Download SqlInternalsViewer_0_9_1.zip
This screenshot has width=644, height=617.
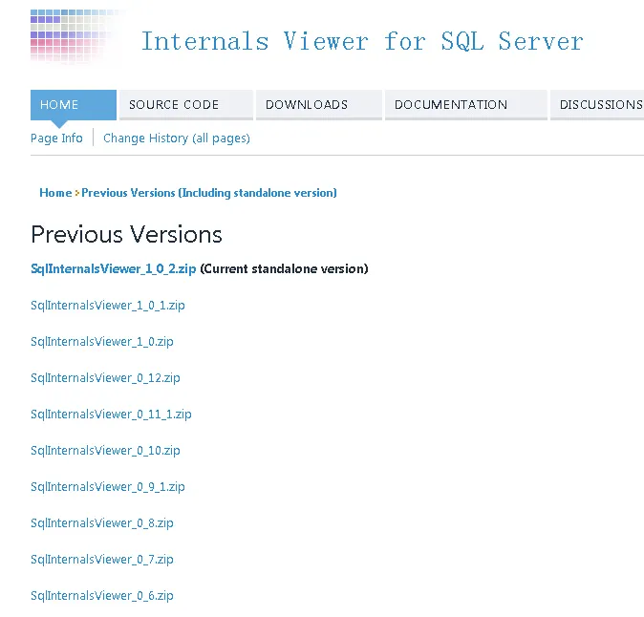pyautogui.click(x=108, y=487)
